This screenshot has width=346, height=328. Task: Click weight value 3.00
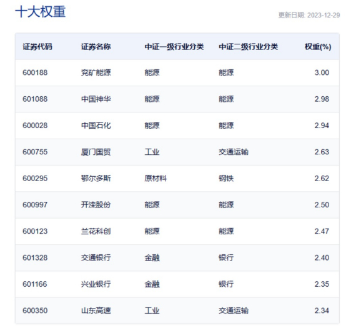coord(322,72)
